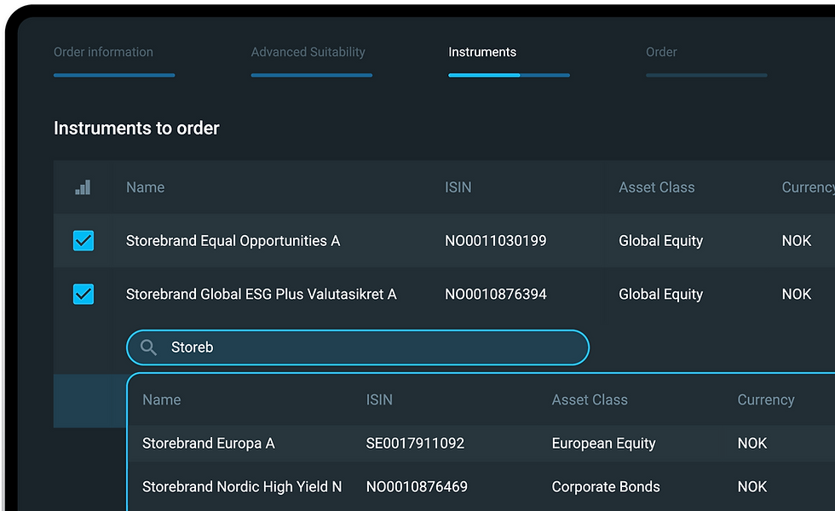Click Storebrand Global ESG Plus Valutasikret A name

pyautogui.click(x=262, y=294)
